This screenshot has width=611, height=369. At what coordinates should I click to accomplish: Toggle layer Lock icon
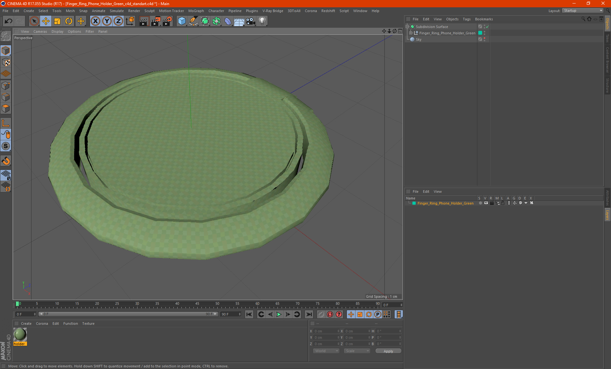point(503,203)
